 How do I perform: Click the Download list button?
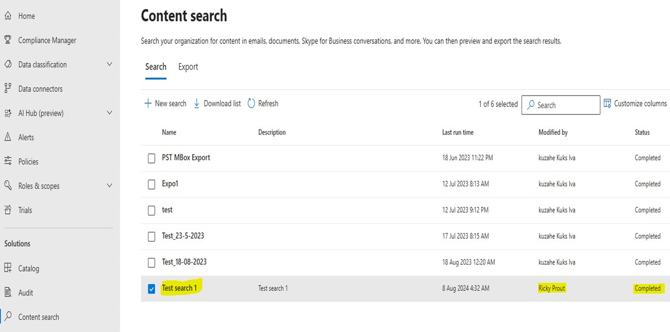point(217,104)
